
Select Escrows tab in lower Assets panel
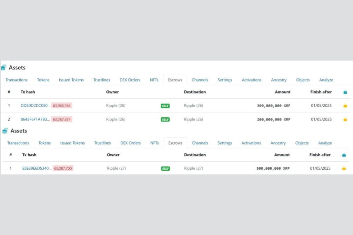pyautogui.click(x=175, y=143)
